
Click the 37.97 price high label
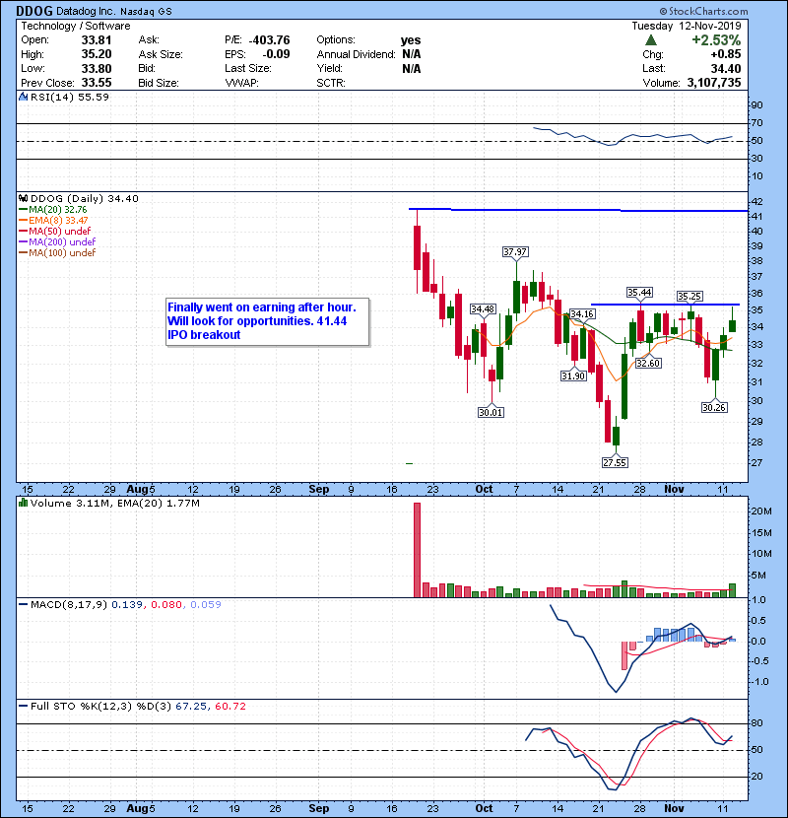click(x=515, y=252)
